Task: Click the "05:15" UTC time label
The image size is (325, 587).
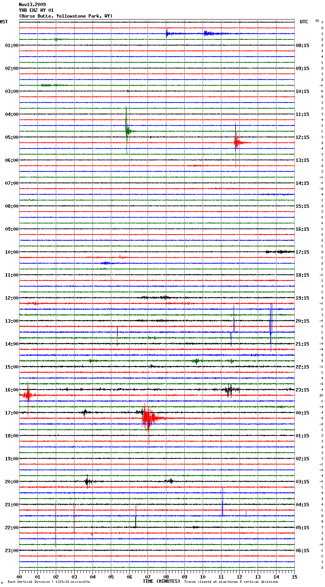Action: point(302,528)
